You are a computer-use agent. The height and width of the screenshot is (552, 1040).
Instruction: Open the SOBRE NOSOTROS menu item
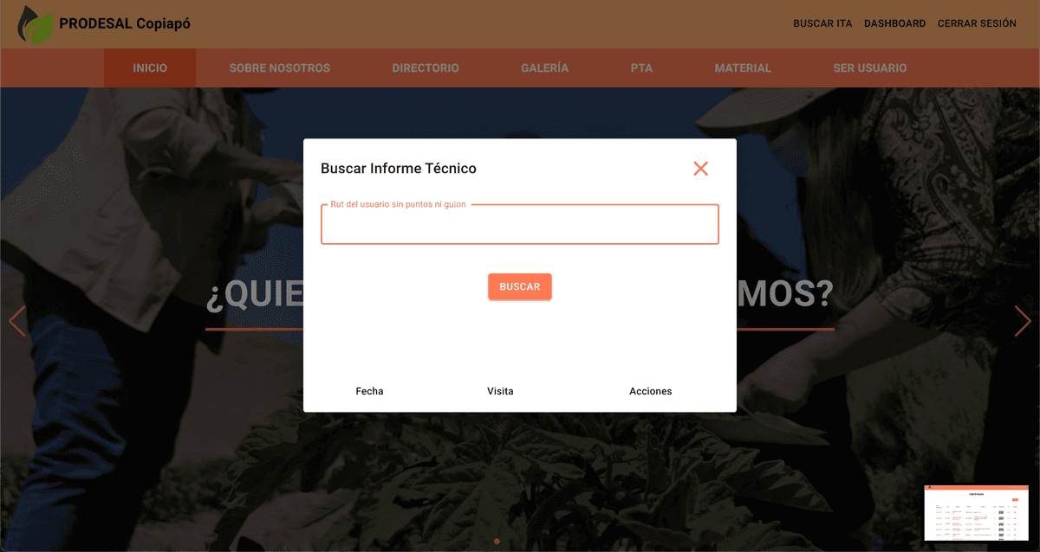pyautogui.click(x=280, y=67)
